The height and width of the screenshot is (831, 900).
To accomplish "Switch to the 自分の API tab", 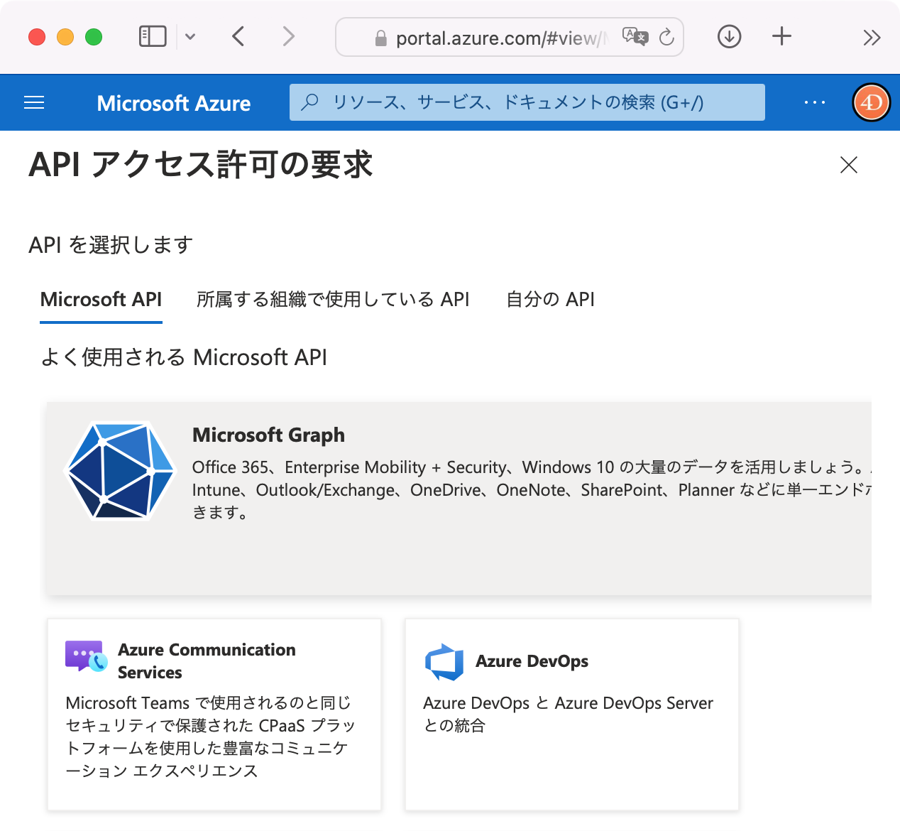I will pyautogui.click(x=550, y=299).
